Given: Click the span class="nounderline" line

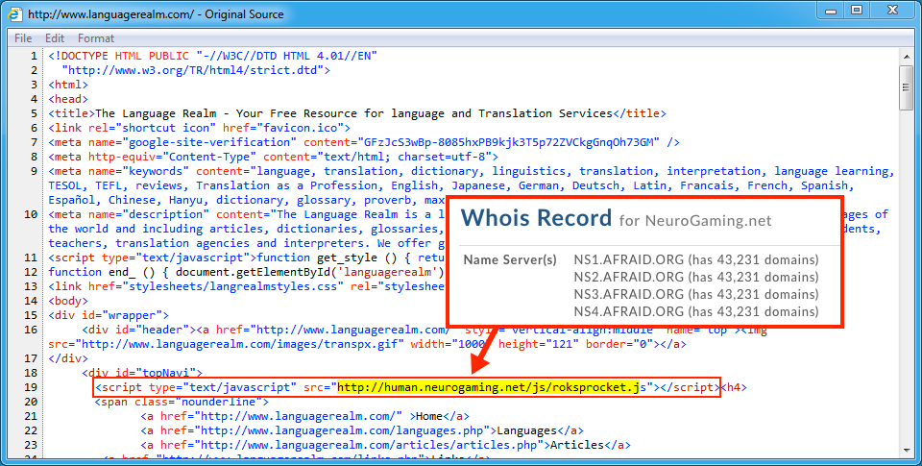Looking at the screenshot, I should coord(182,402).
